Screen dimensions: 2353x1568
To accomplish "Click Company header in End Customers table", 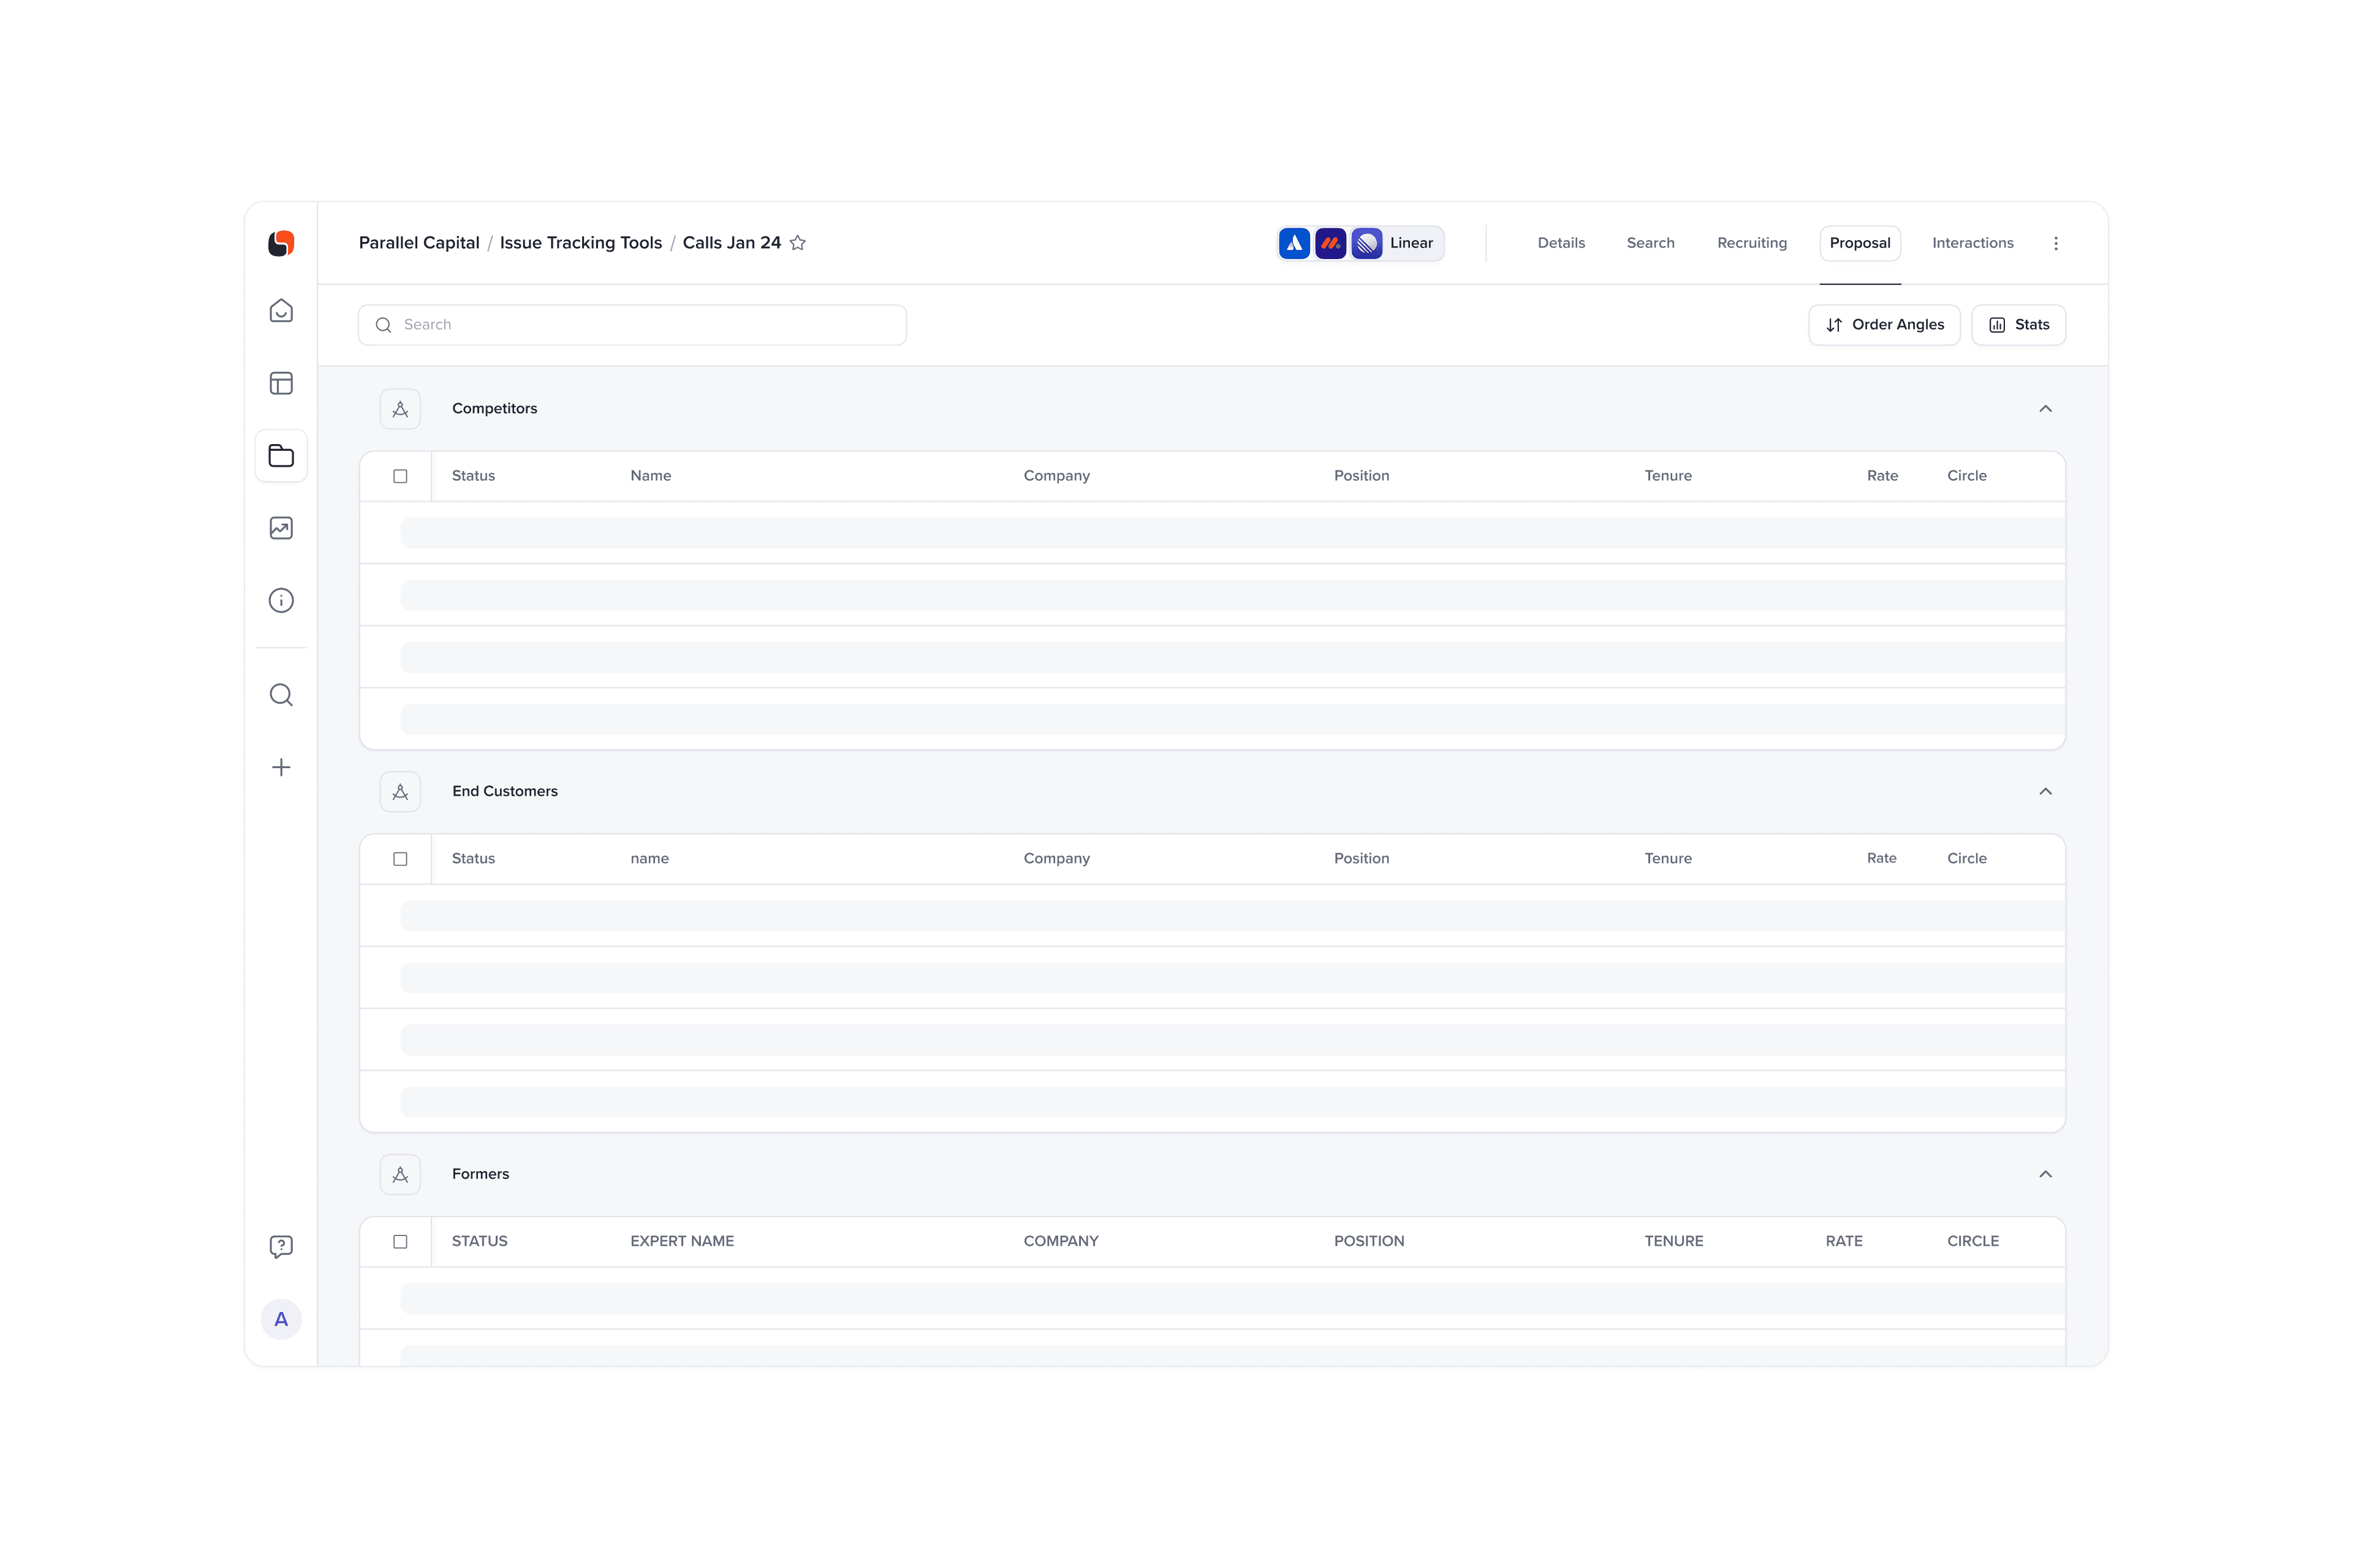I will (x=1056, y=859).
